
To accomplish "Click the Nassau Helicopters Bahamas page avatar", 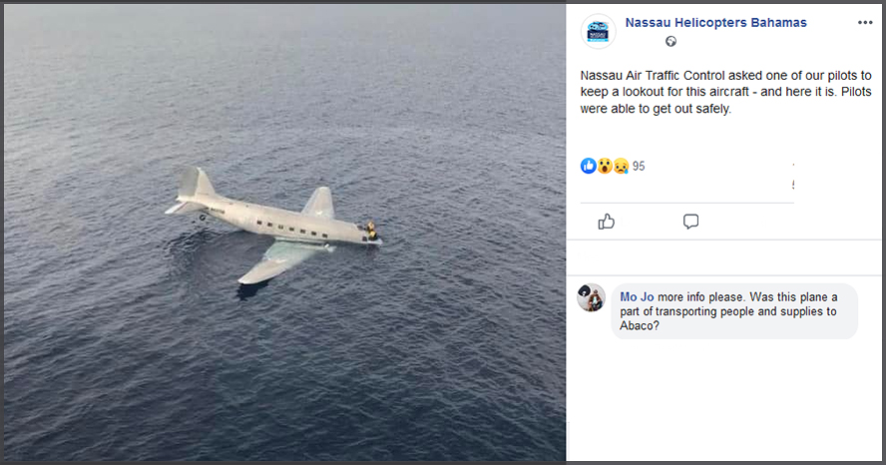I will coord(598,32).
